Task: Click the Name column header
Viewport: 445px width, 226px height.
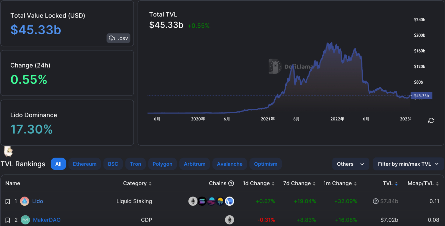Action: coord(13,183)
